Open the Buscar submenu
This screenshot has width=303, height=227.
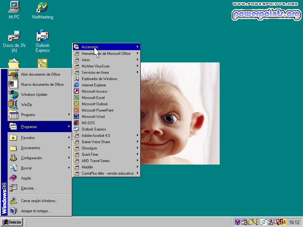pos(40,168)
